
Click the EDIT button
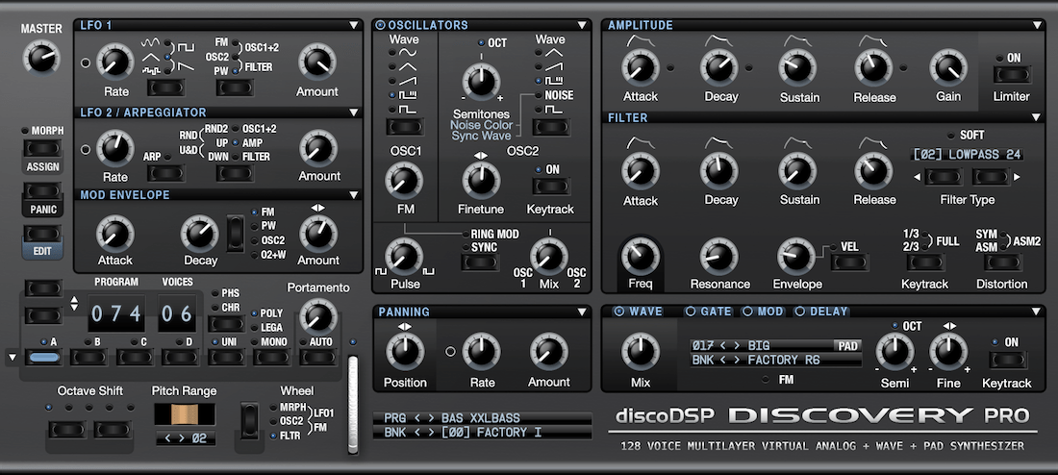41,234
